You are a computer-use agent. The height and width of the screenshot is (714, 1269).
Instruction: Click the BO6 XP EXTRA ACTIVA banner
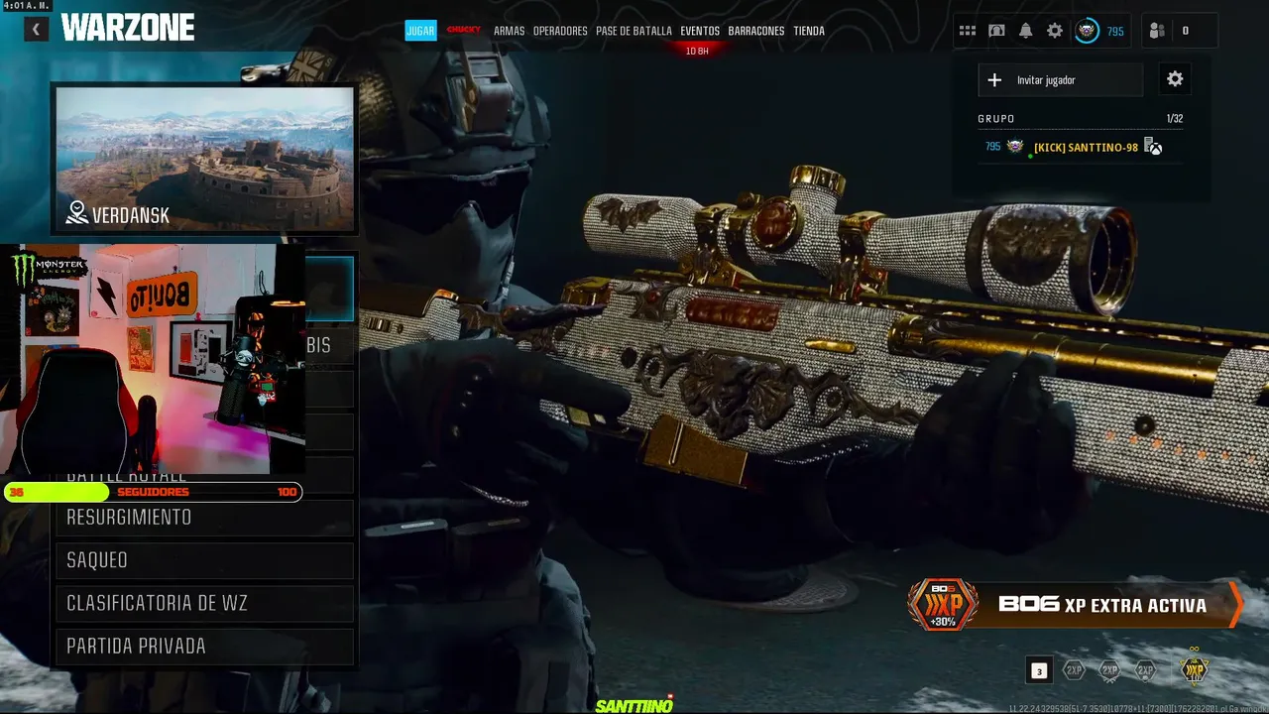[x=1076, y=605]
